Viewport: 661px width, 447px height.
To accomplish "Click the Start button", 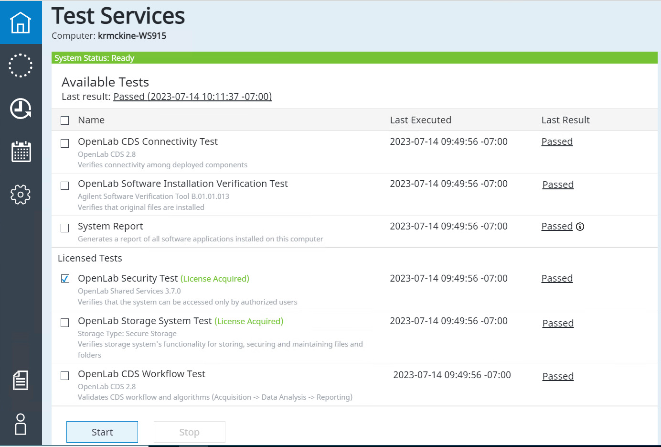I will click(102, 432).
